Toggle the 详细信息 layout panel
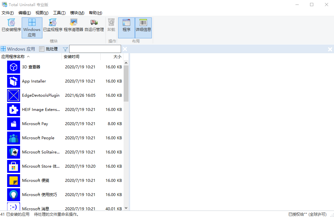 point(143,28)
